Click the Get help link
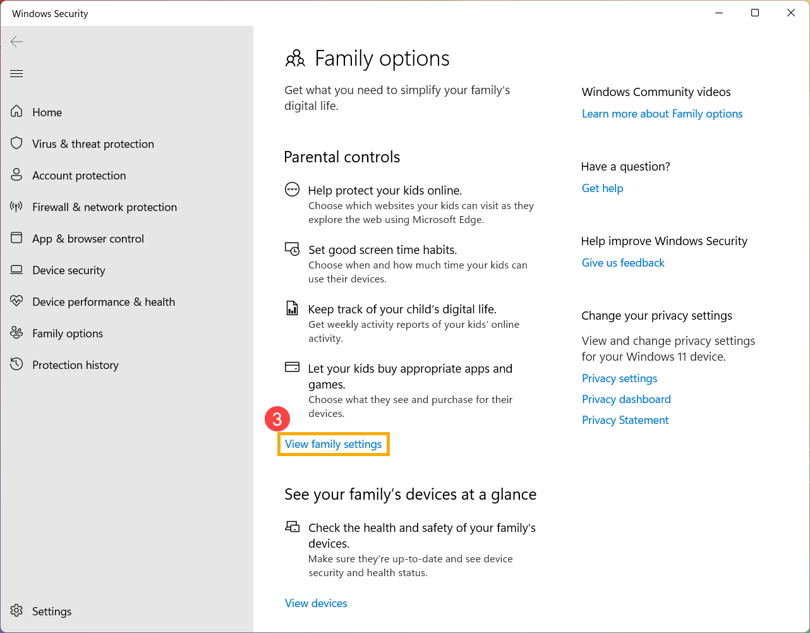810x633 pixels. point(602,188)
